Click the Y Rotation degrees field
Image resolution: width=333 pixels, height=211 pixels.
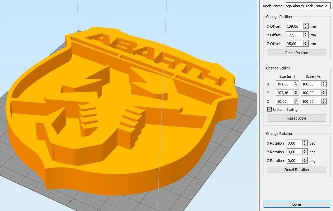294,152
